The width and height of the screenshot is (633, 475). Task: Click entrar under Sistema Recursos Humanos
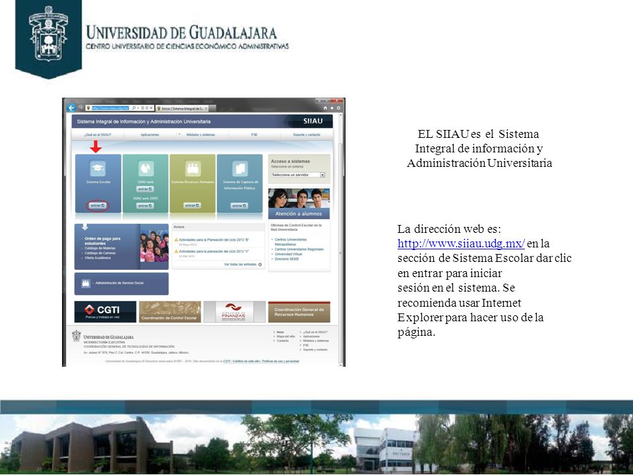(192, 206)
